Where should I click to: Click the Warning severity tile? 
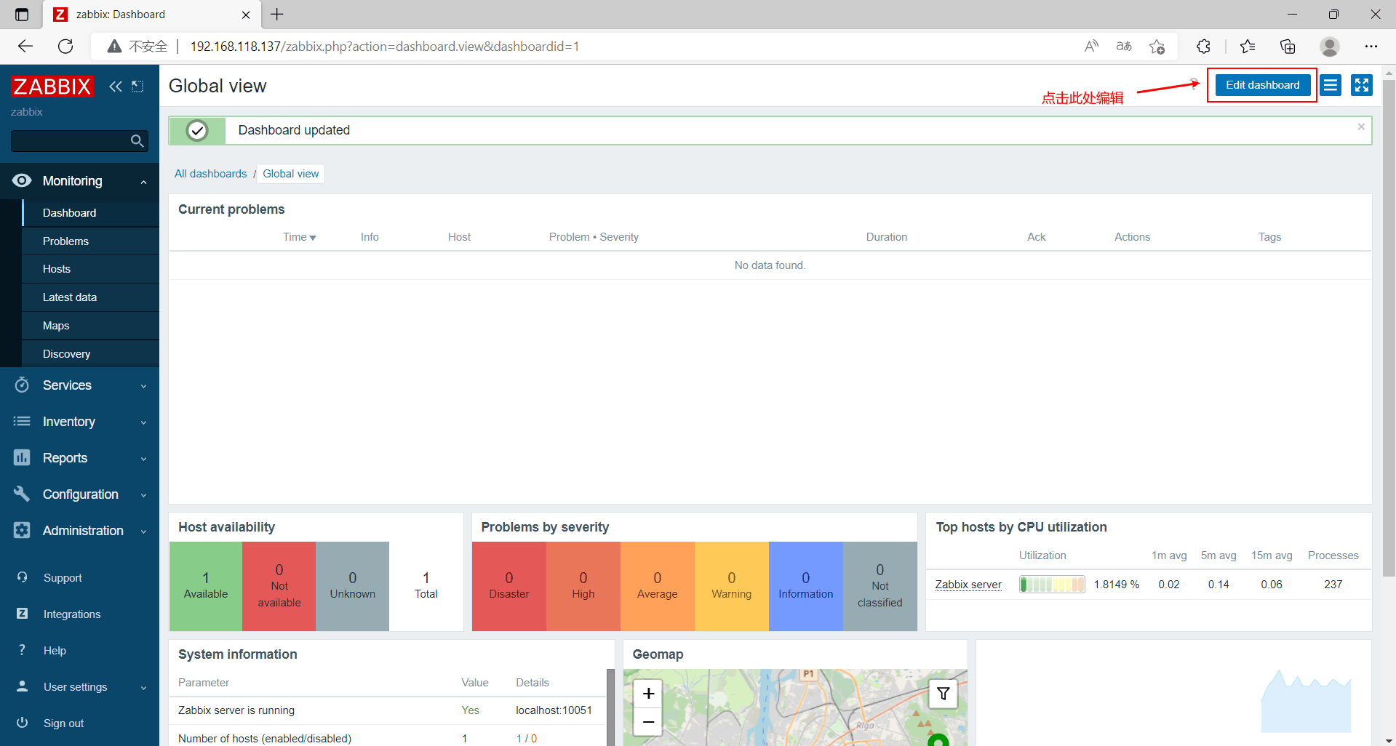coord(732,586)
